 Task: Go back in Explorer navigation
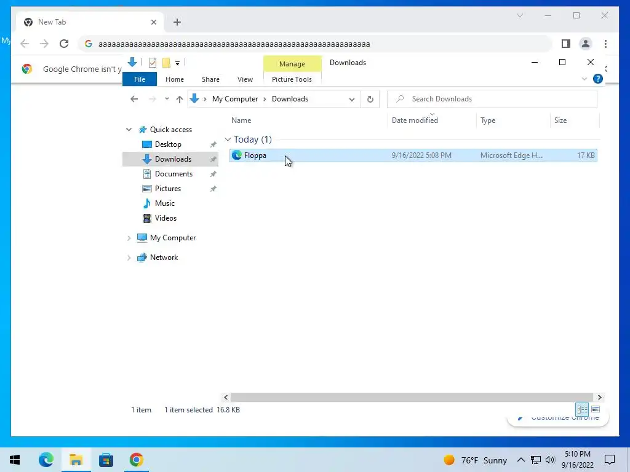[x=134, y=99]
